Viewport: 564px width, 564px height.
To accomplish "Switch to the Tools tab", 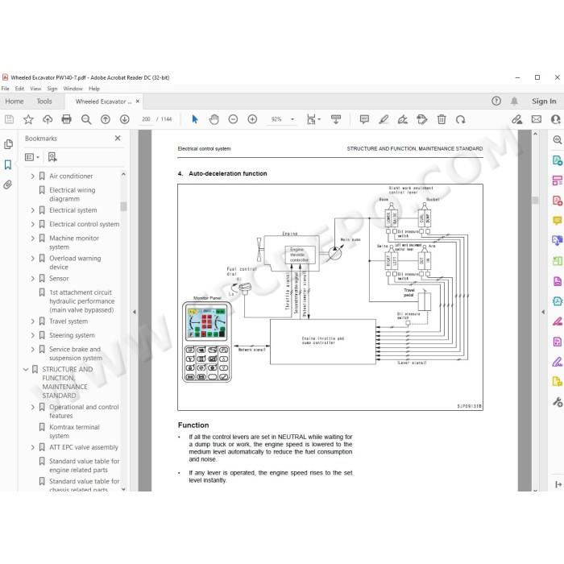I will tap(44, 102).
